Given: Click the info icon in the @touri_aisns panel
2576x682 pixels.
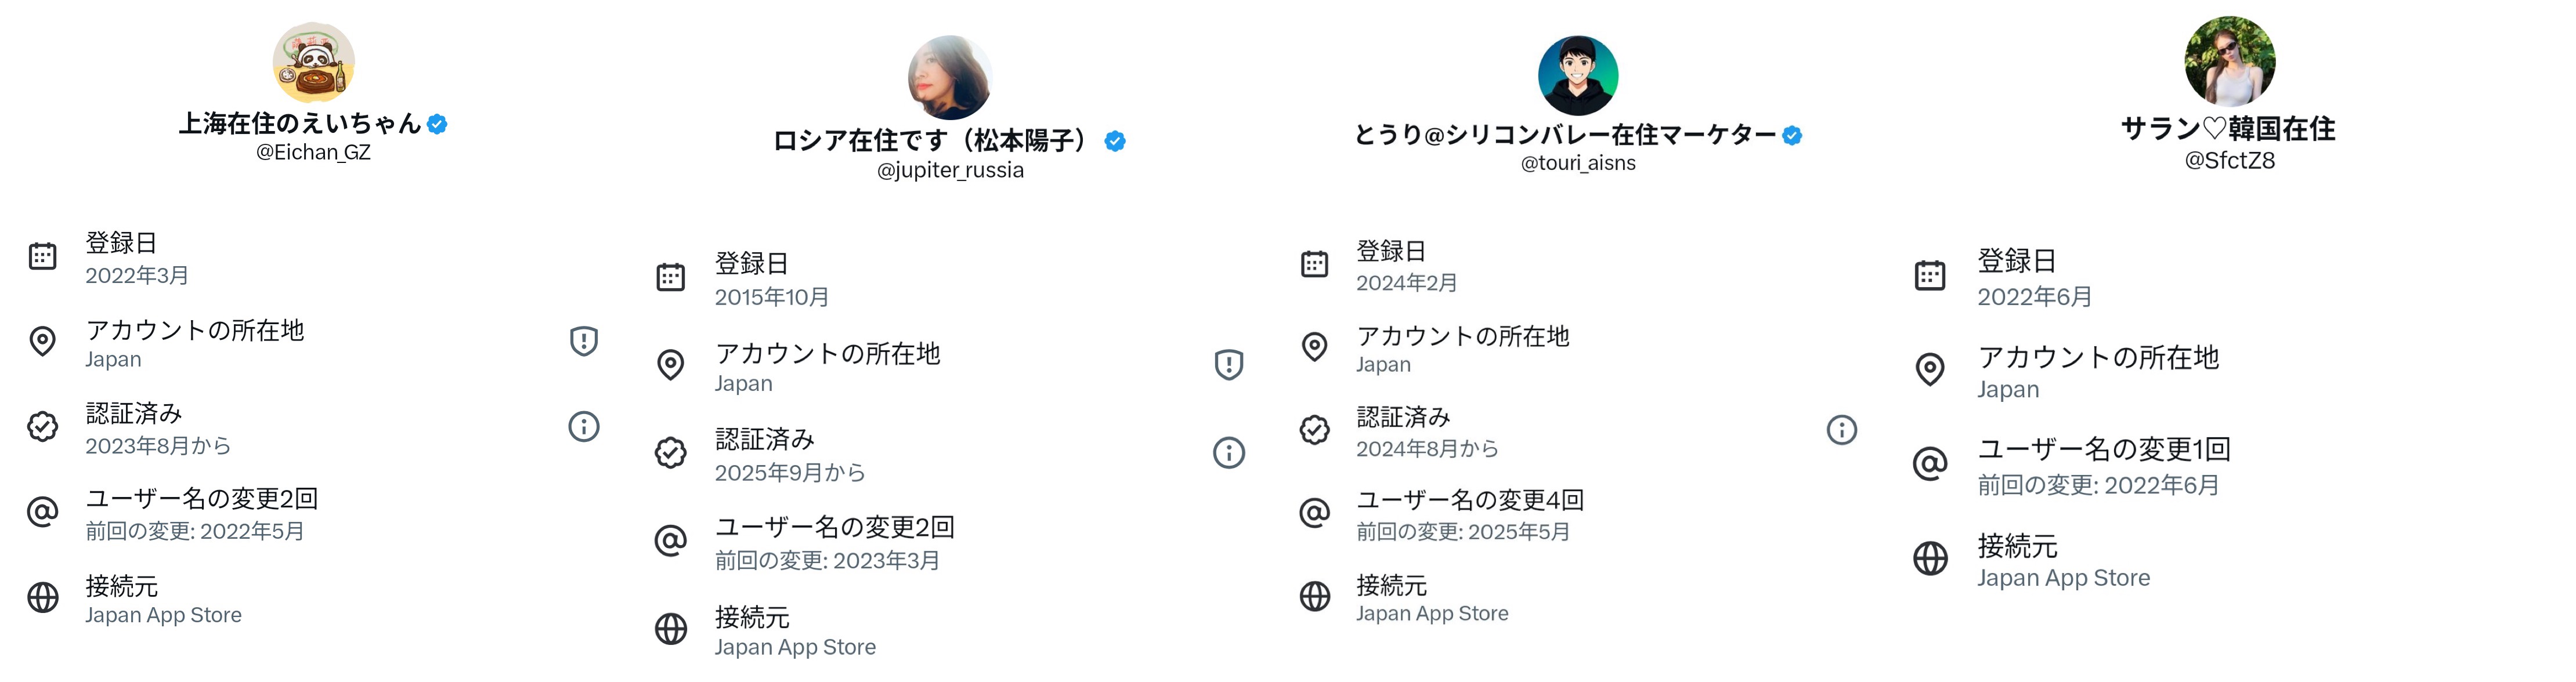Looking at the screenshot, I should pyautogui.click(x=1842, y=430).
